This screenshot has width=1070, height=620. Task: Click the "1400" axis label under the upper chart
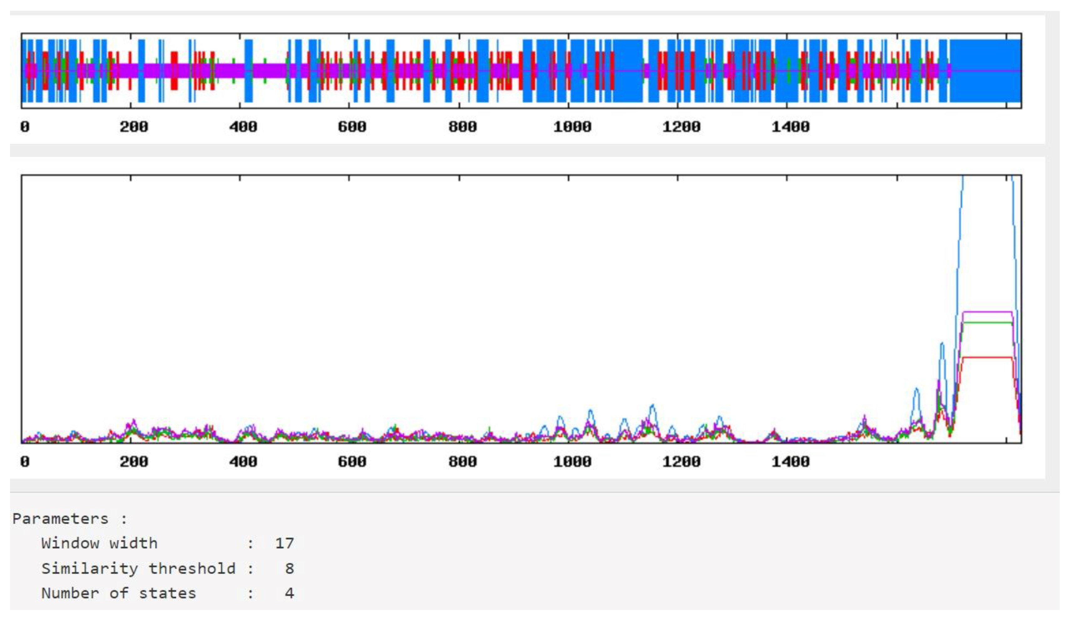(790, 127)
